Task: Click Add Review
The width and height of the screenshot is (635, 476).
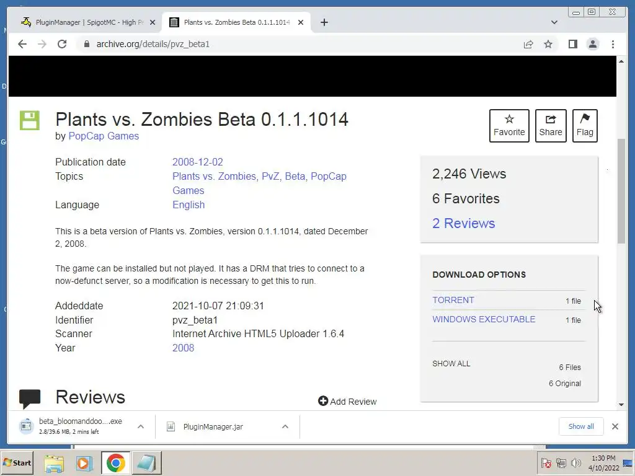Action: tap(347, 401)
